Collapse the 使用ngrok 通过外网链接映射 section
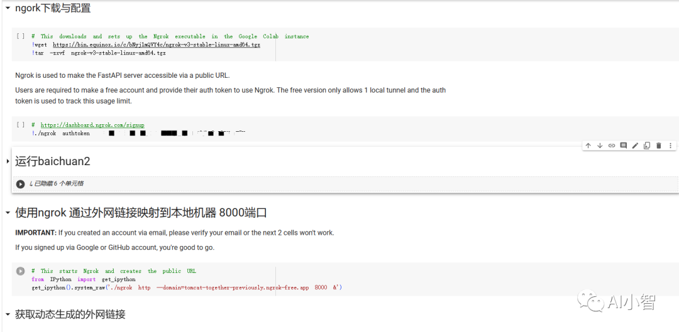Viewport: 679px width, 332px height. pos(8,213)
